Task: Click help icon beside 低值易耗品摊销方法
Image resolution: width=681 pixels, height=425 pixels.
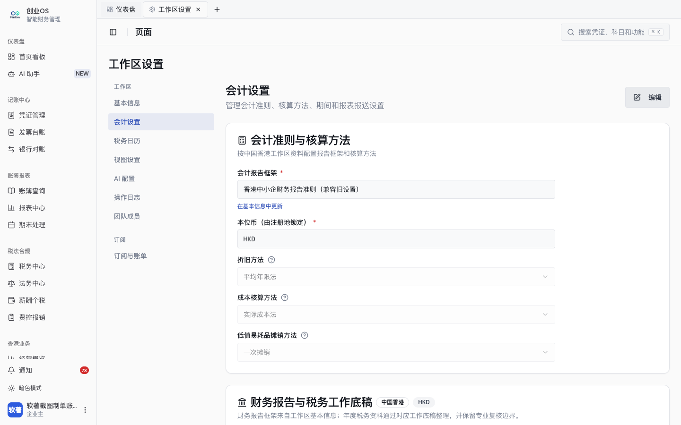Action: 305,335
